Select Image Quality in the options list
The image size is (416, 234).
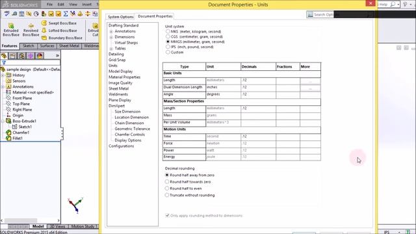click(120, 83)
